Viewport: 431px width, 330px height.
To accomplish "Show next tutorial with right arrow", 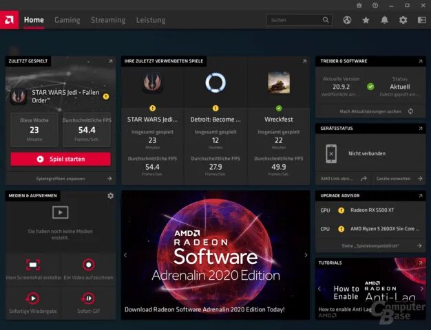I will tap(421, 289).
